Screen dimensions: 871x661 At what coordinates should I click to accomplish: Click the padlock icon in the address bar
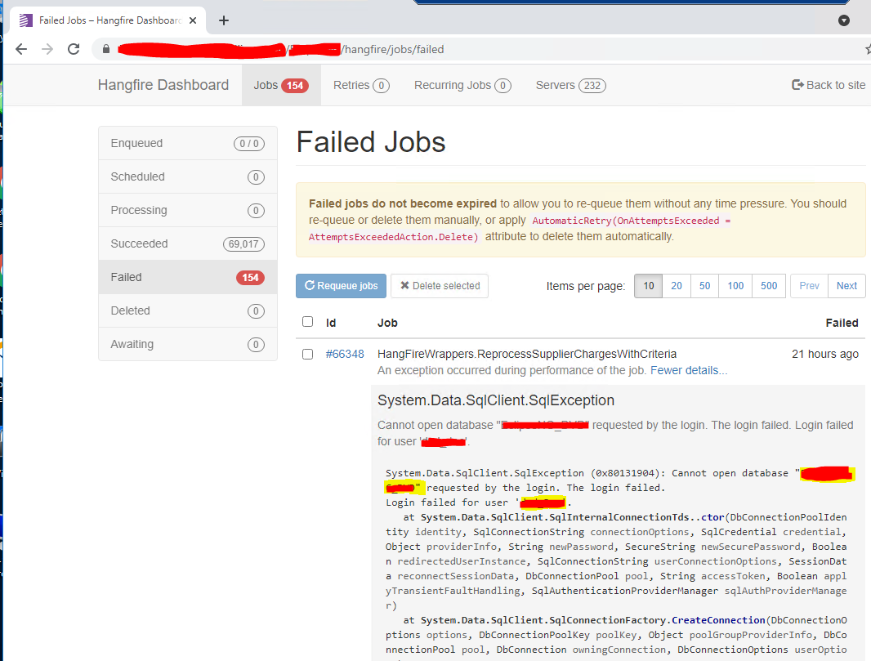coord(105,49)
